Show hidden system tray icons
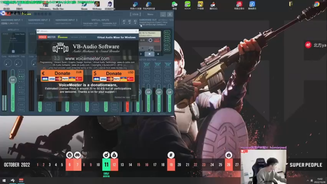The height and width of the screenshot is (184, 327). (308, 180)
